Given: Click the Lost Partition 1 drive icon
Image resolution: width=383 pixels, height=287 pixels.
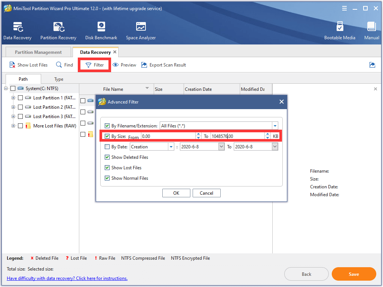Looking at the screenshot, I should tap(28, 98).
